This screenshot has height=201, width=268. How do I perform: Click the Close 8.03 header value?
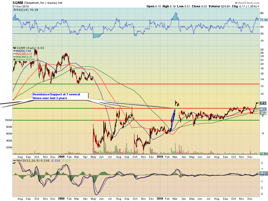click(199, 6)
